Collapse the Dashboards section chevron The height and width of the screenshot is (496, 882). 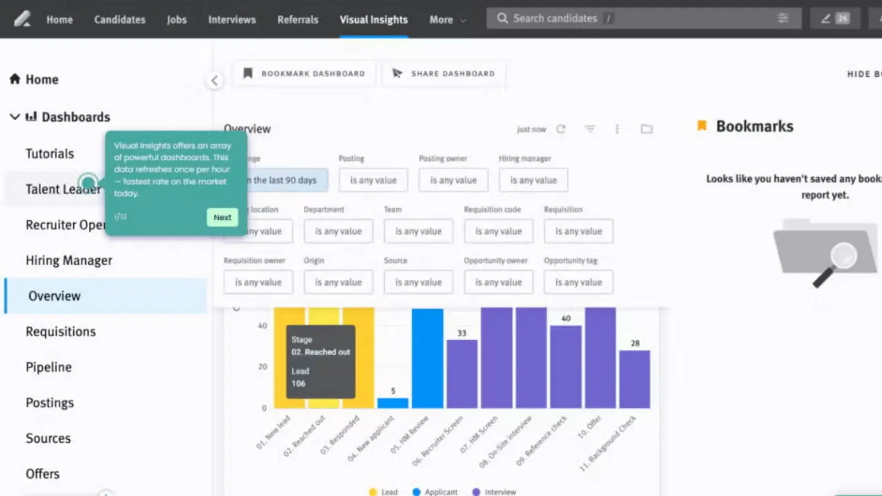15,116
